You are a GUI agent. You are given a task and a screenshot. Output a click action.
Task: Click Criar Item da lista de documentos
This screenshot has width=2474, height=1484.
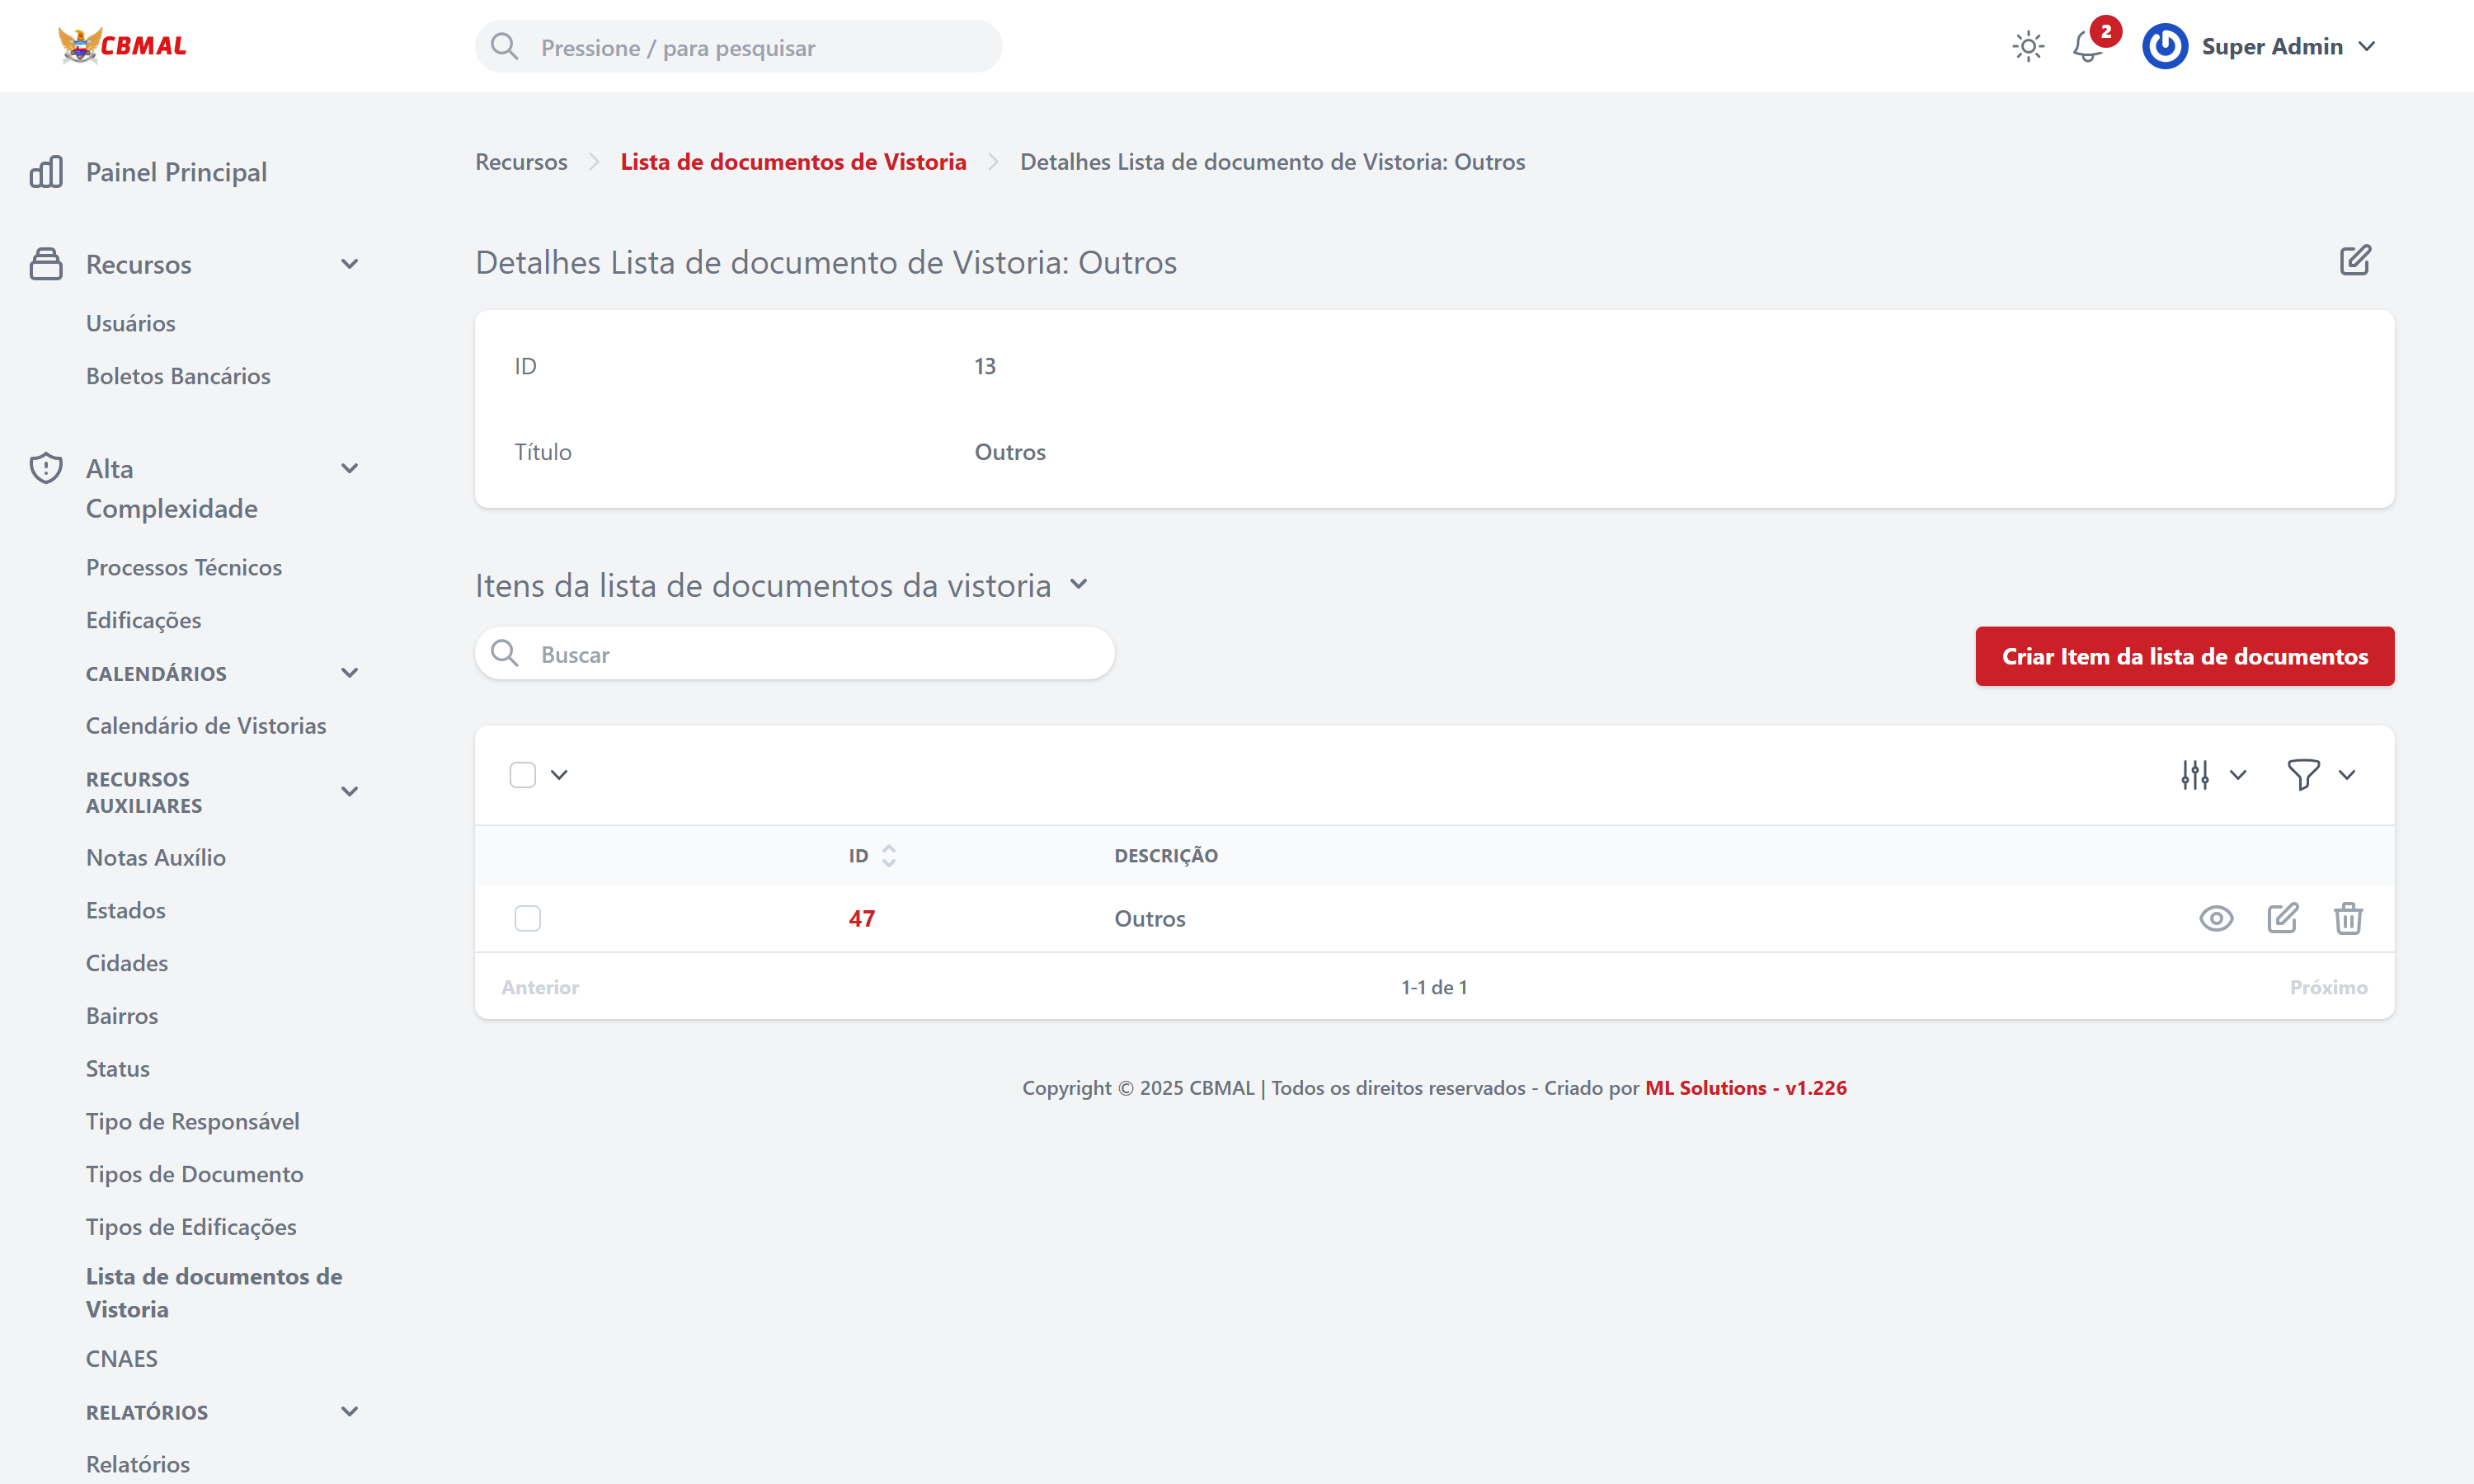pos(2184,656)
